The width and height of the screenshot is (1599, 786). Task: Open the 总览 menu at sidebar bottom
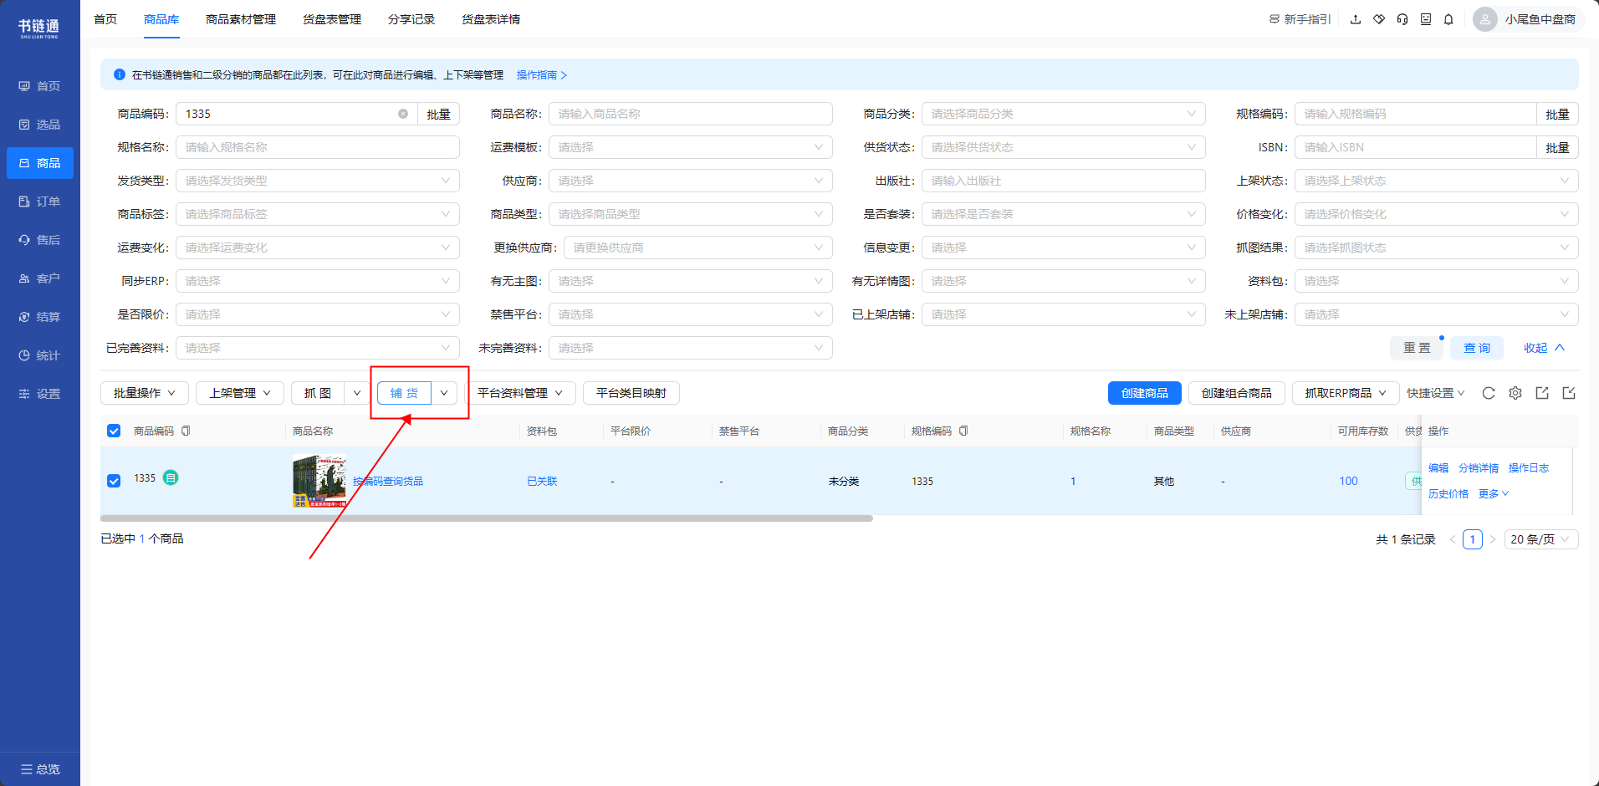point(40,769)
